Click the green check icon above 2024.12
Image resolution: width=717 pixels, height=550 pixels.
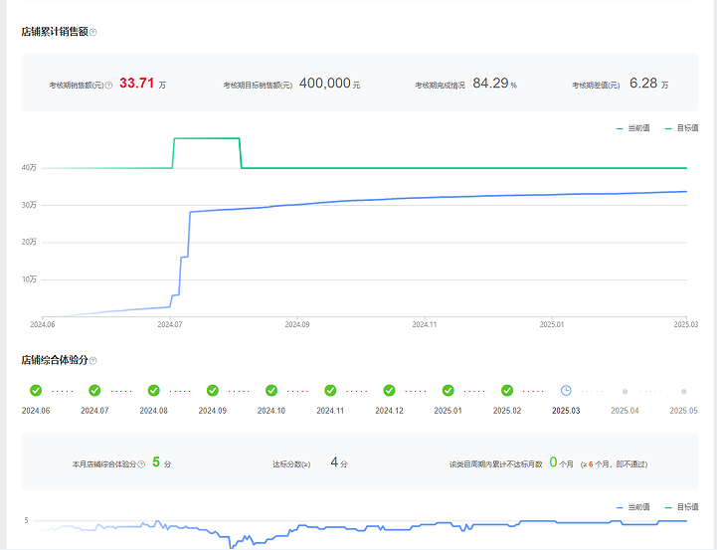pyautogui.click(x=389, y=391)
